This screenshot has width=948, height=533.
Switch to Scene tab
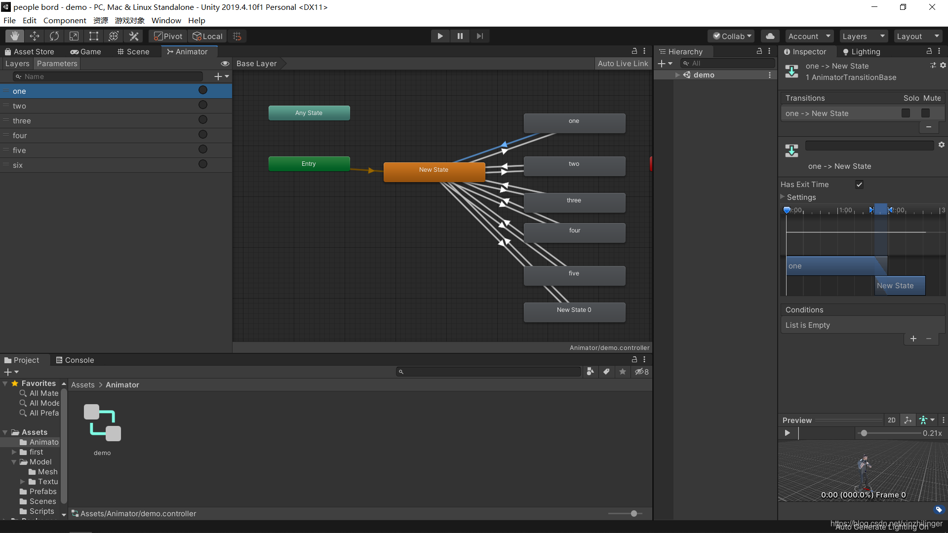(133, 51)
